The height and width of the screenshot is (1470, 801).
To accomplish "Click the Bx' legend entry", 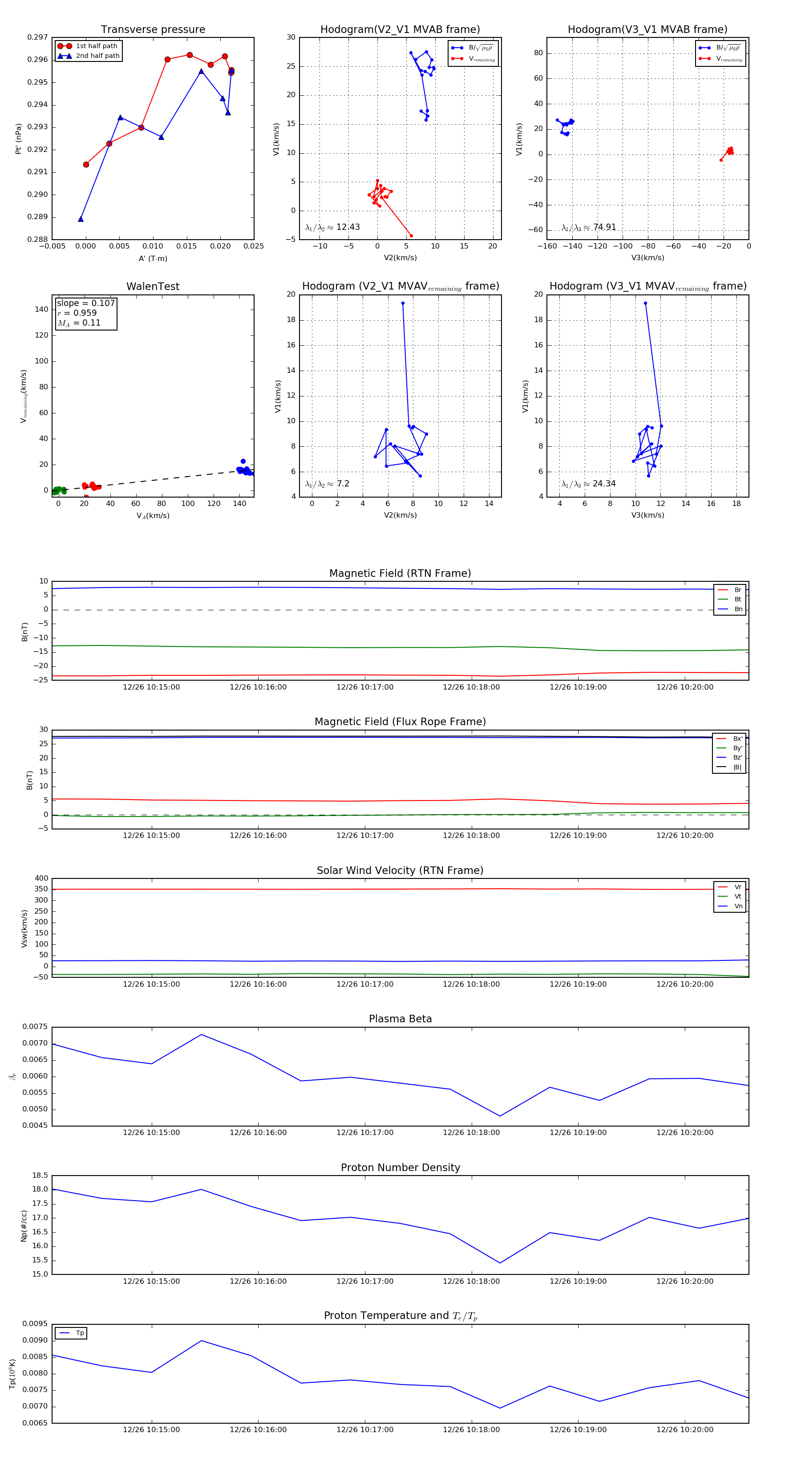I will [729, 739].
